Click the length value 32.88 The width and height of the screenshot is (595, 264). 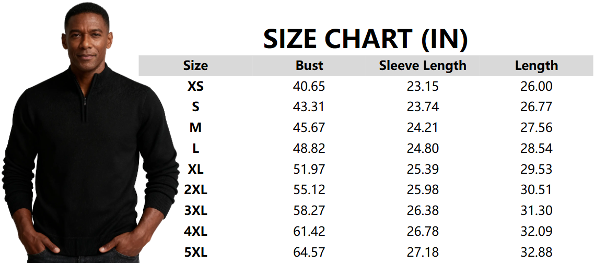[536, 253]
